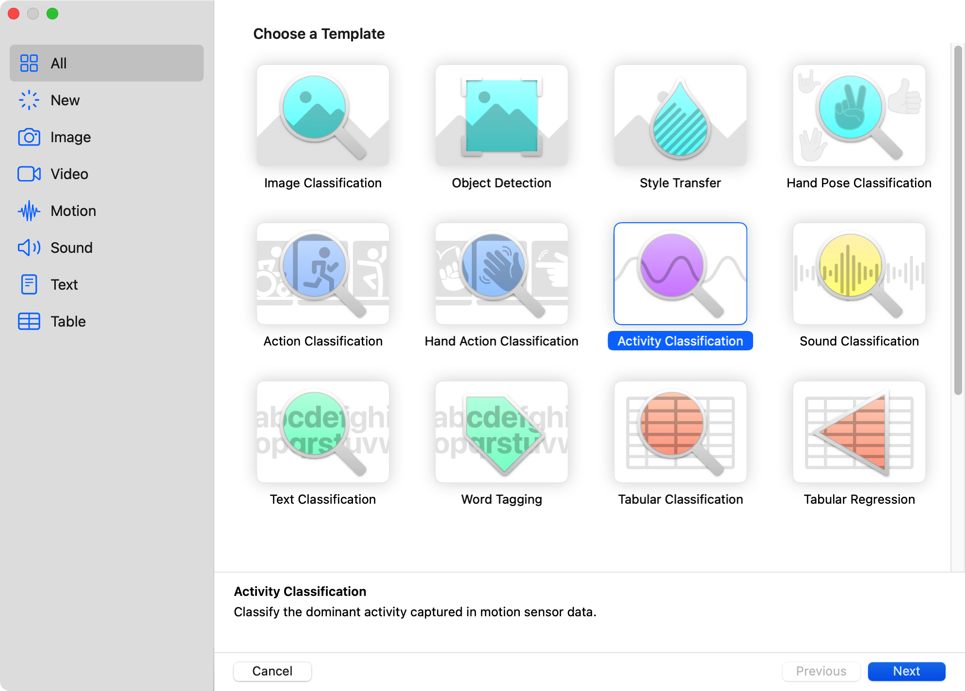This screenshot has width=965, height=691.
Task: Cancel the template selection
Action: point(272,671)
